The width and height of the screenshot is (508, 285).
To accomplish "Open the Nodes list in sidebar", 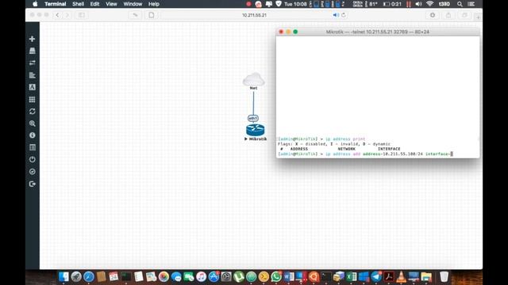I will coord(32,51).
